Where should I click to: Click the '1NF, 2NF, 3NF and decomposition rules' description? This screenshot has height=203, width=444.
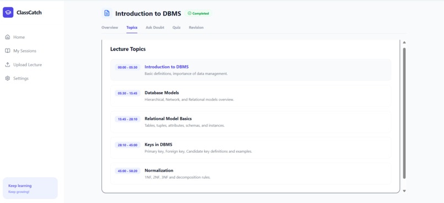[177, 178]
